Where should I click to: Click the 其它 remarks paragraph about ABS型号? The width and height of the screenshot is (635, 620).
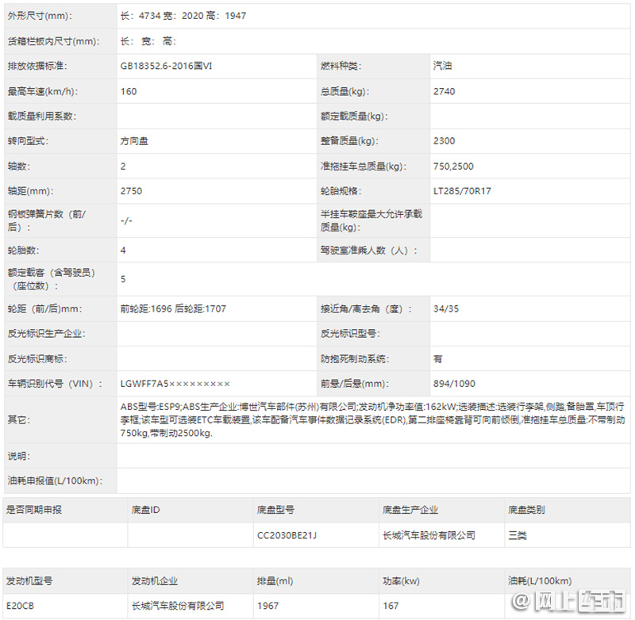coord(372,419)
